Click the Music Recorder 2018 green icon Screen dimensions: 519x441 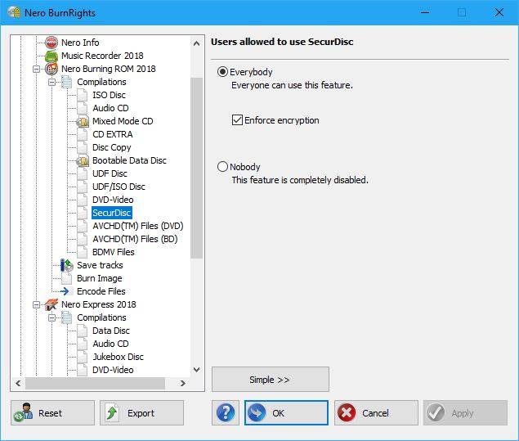[51, 56]
